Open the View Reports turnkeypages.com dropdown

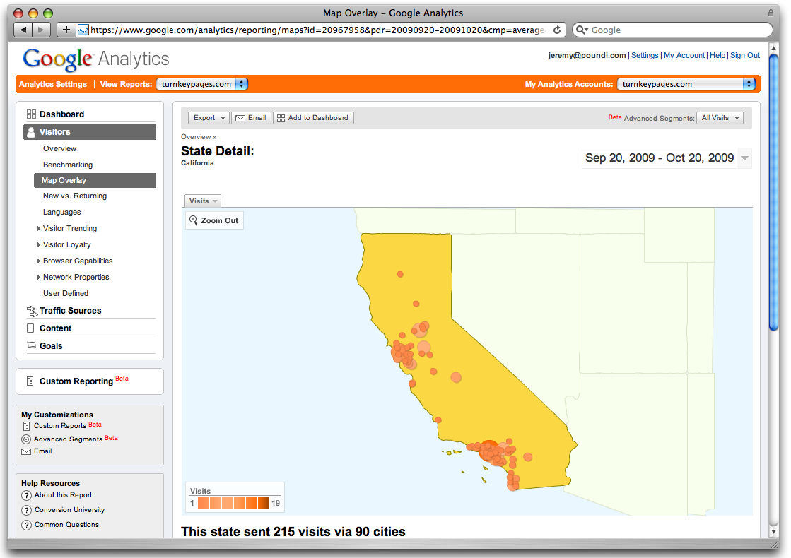(202, 84)
